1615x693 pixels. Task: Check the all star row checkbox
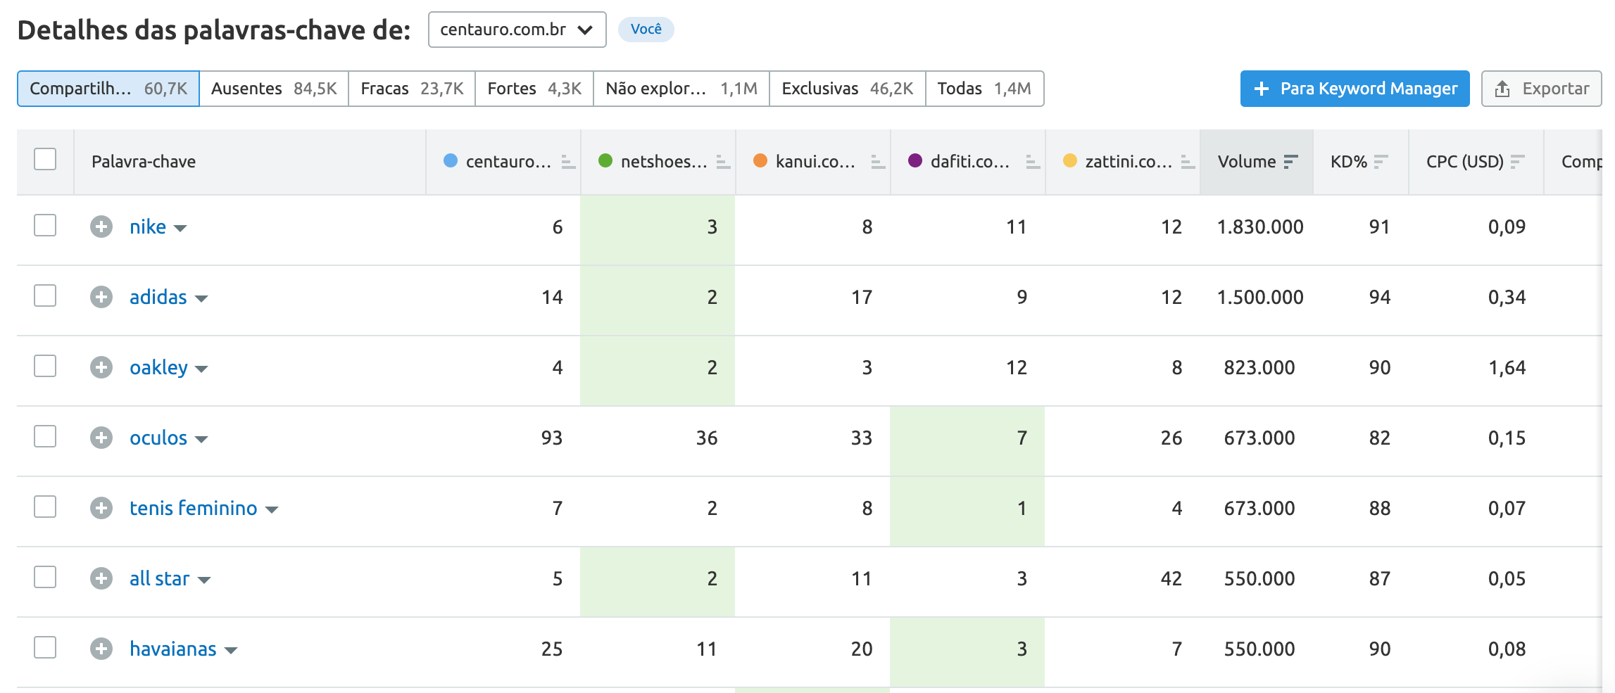45,577
